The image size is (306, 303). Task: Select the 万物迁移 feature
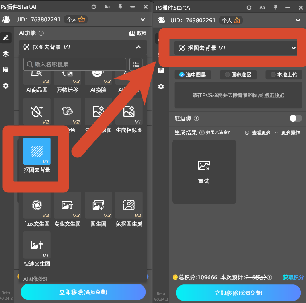point(67,82)
